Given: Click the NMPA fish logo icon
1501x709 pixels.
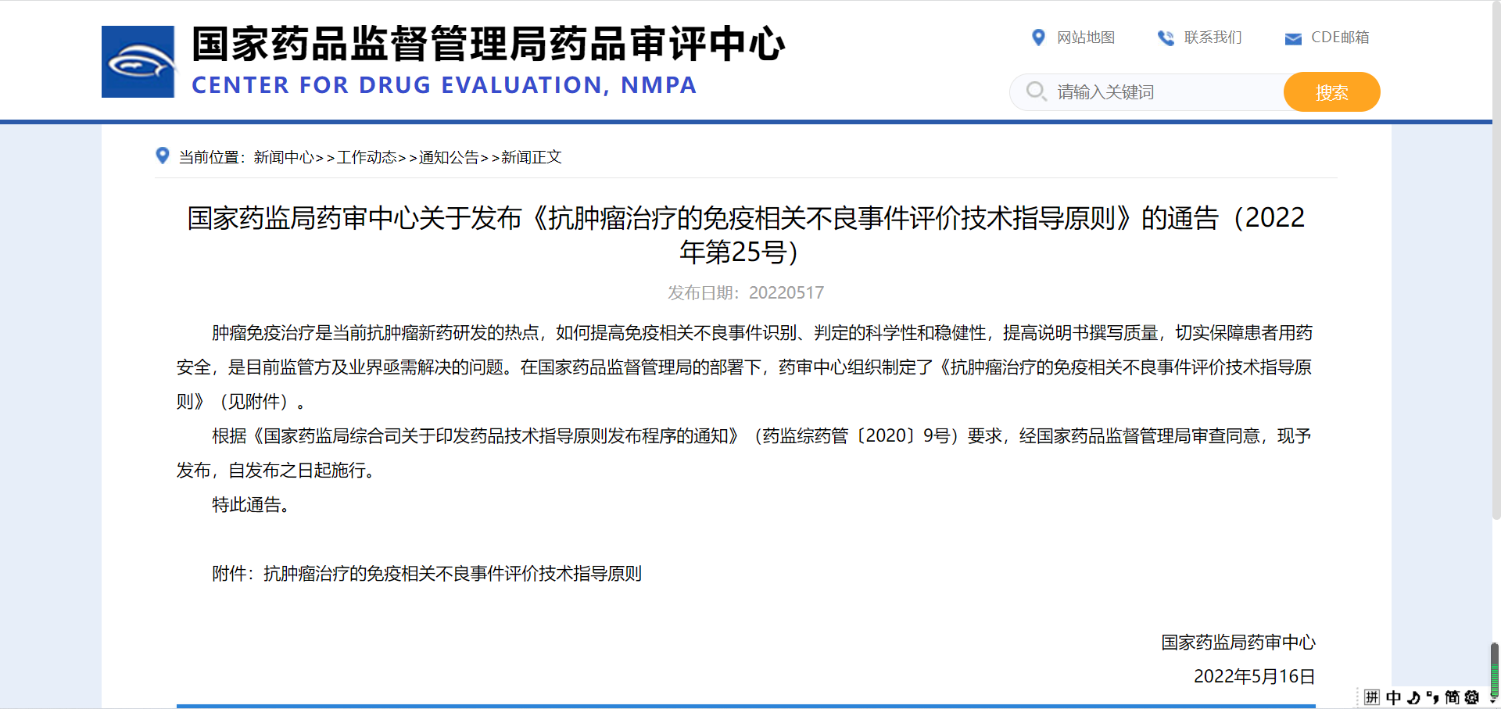Looking at the screenshot, I should tap(138, 62).
